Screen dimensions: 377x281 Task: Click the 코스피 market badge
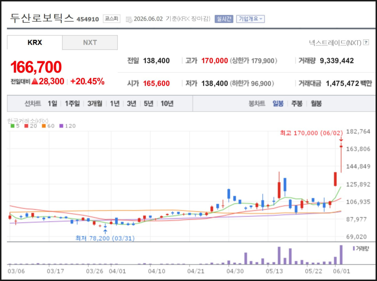[x=112, y=19]
